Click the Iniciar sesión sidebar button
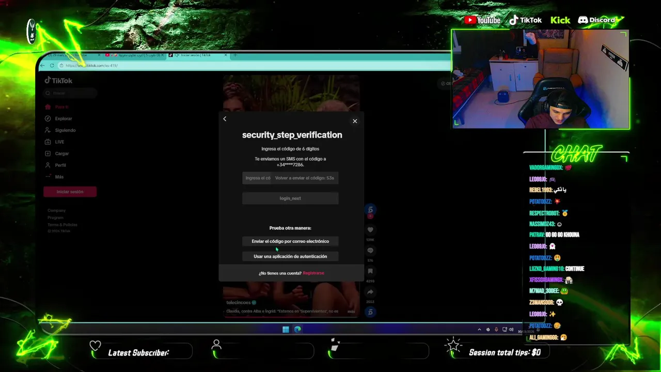Viewport: 661px width, 372px height. 70,192
